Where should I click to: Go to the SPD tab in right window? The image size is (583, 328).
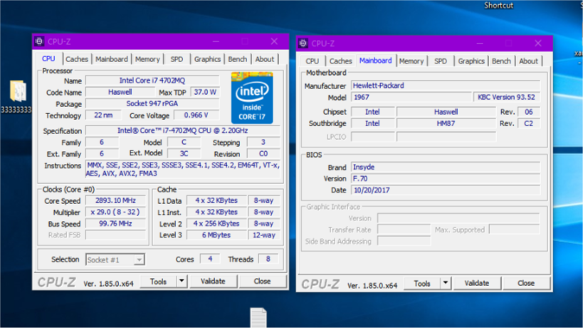coord(441,61)
